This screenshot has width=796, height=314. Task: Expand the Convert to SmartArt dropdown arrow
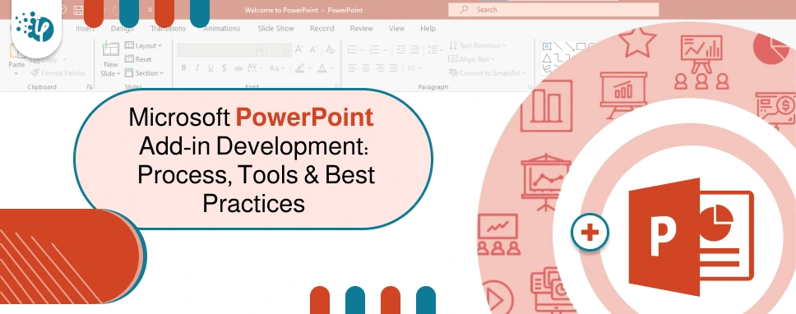[x=523, y=73]
